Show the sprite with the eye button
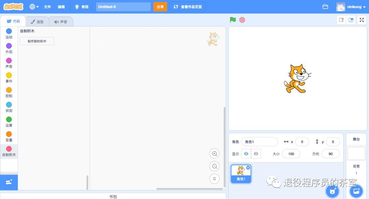 coord(246,154)
